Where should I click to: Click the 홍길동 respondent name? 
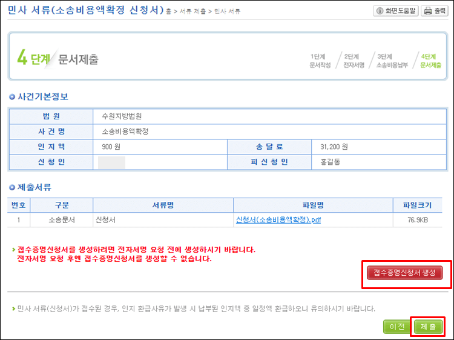(330, 162)
